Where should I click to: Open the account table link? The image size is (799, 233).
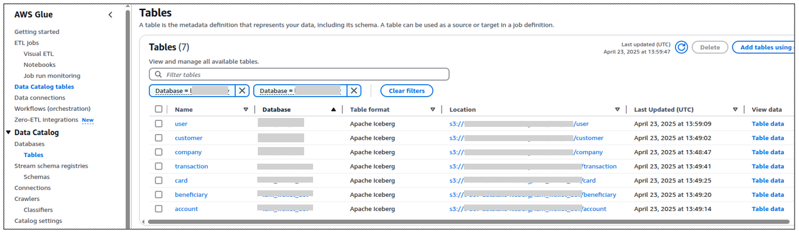pos(187,209)
